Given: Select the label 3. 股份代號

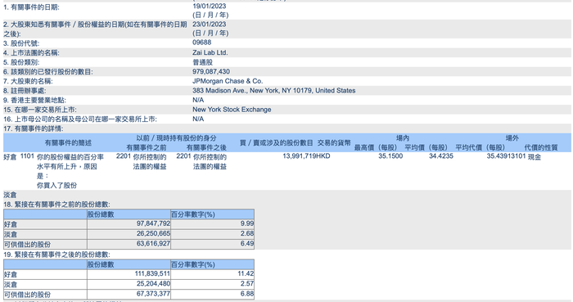Looking at the screenshot, I should point(21,43).
